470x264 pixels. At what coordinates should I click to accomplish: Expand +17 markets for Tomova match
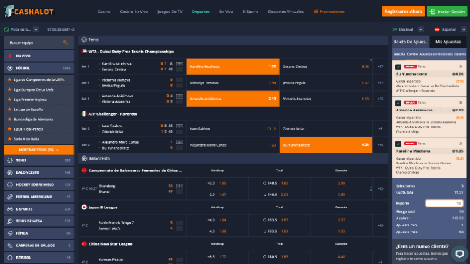(380, 83)
